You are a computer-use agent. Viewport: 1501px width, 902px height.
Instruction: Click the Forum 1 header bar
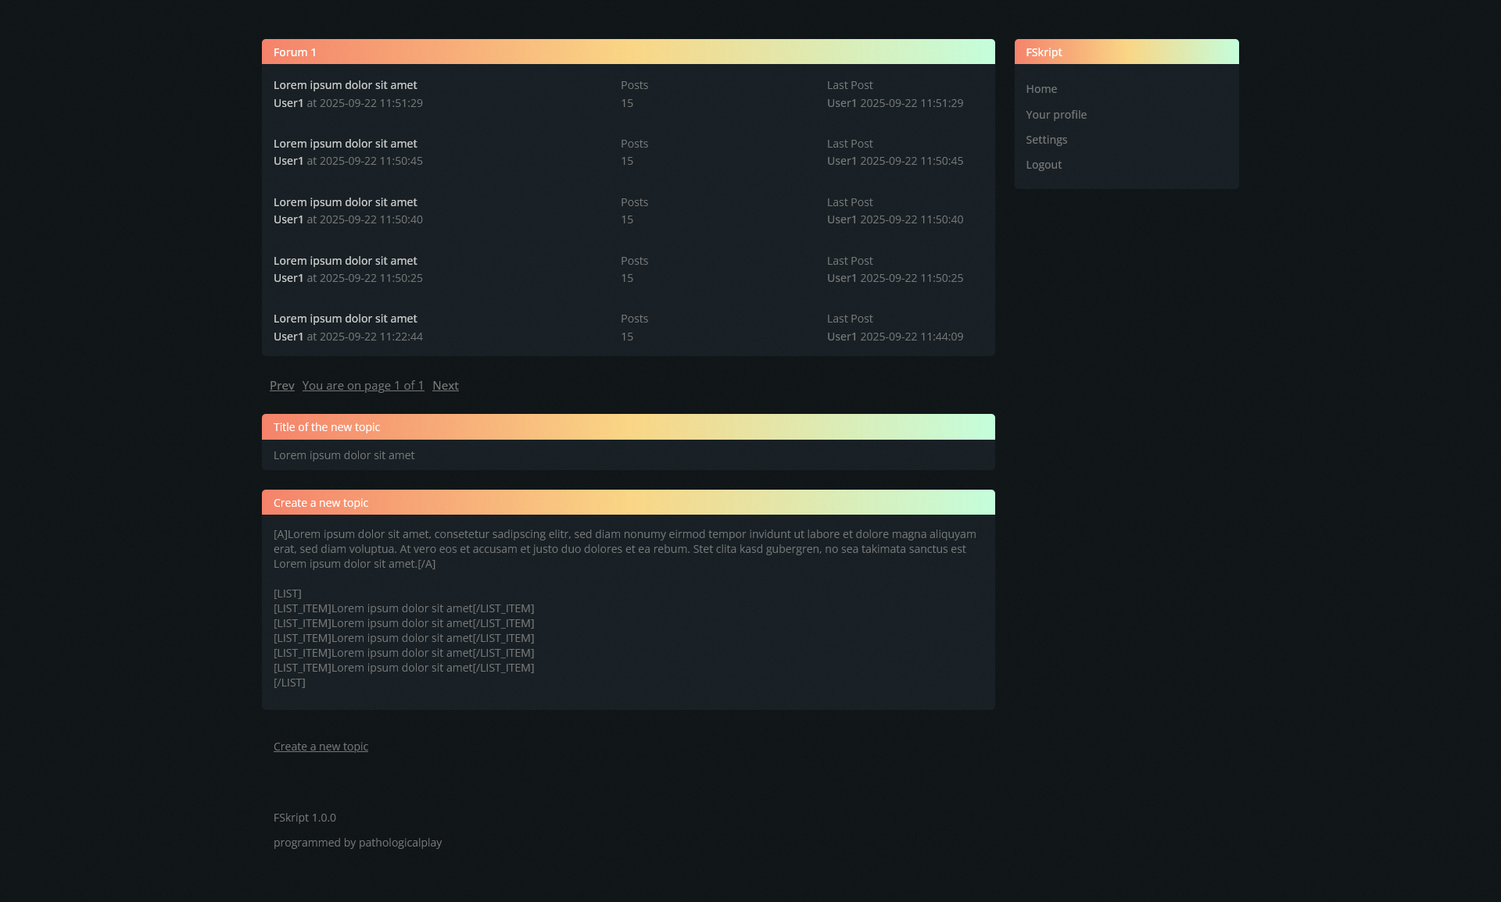click(628, 52)
